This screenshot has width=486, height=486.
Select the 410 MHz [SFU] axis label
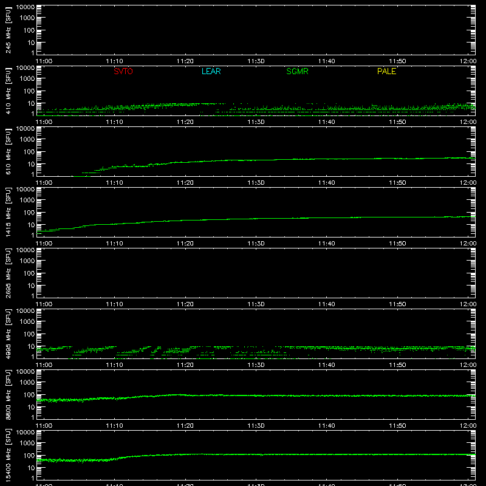[8, 91]
